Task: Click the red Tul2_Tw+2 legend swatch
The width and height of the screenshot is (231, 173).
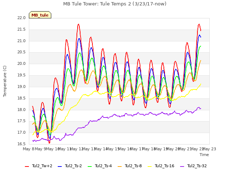Action: [27, 167]
